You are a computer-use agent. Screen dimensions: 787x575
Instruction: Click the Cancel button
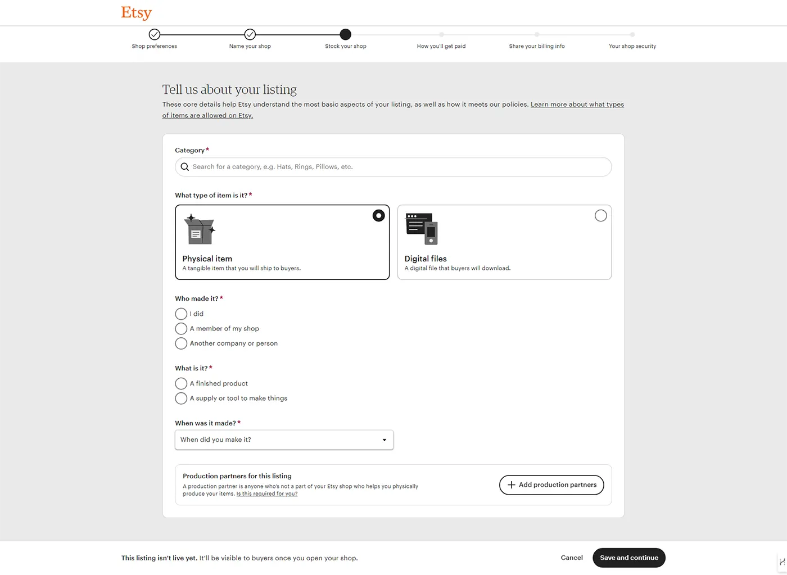point(572,558)
